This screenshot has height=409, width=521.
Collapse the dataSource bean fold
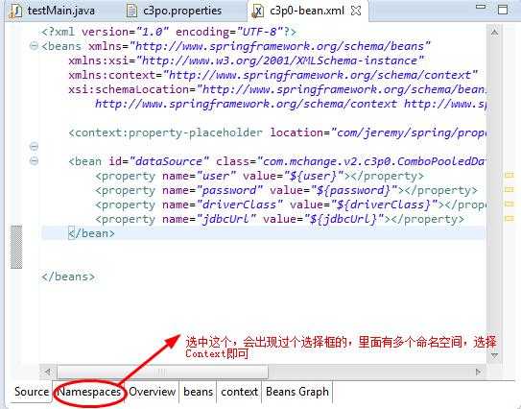34,161
